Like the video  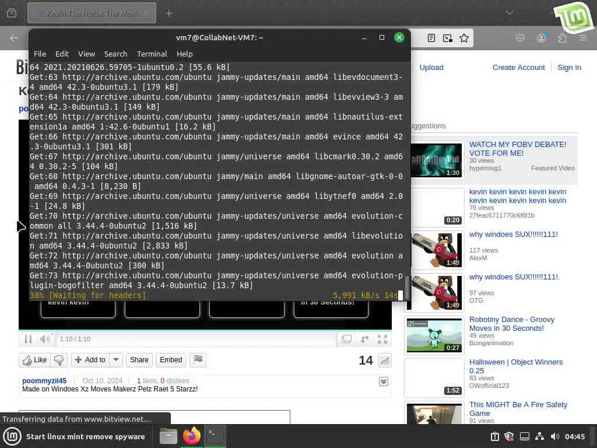pos(34,360)
